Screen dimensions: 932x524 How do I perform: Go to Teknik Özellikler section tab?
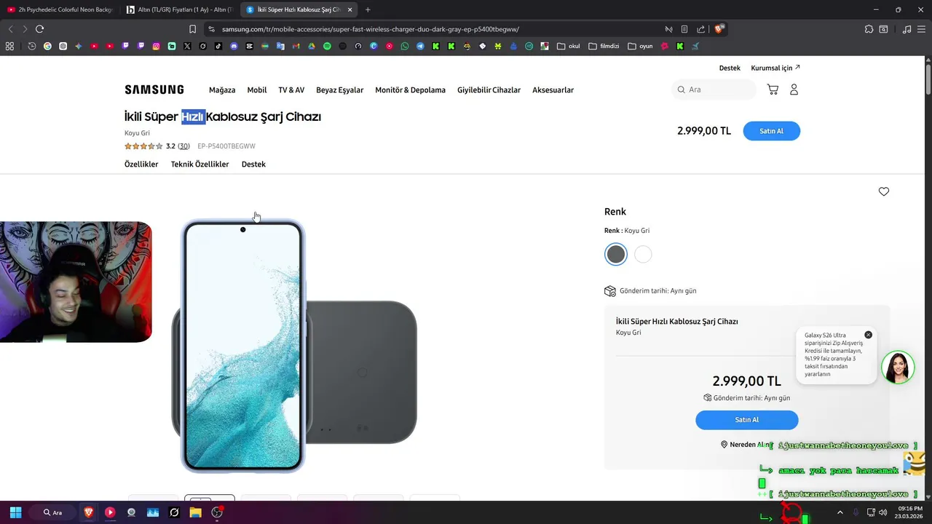200,164
